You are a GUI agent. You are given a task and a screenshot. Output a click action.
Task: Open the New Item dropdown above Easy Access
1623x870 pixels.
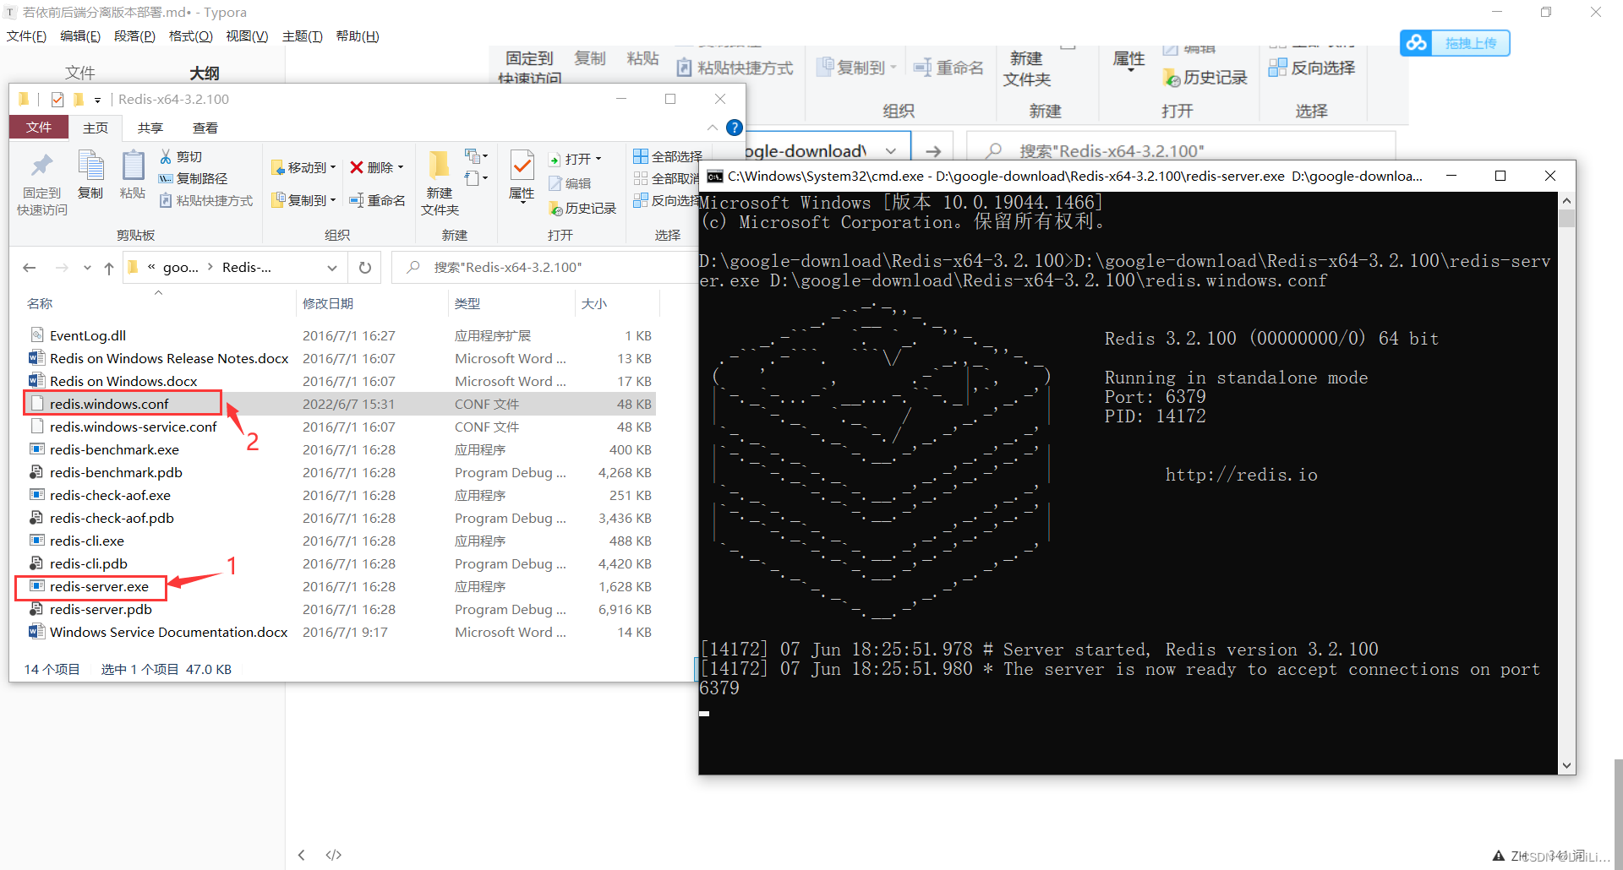477,155
